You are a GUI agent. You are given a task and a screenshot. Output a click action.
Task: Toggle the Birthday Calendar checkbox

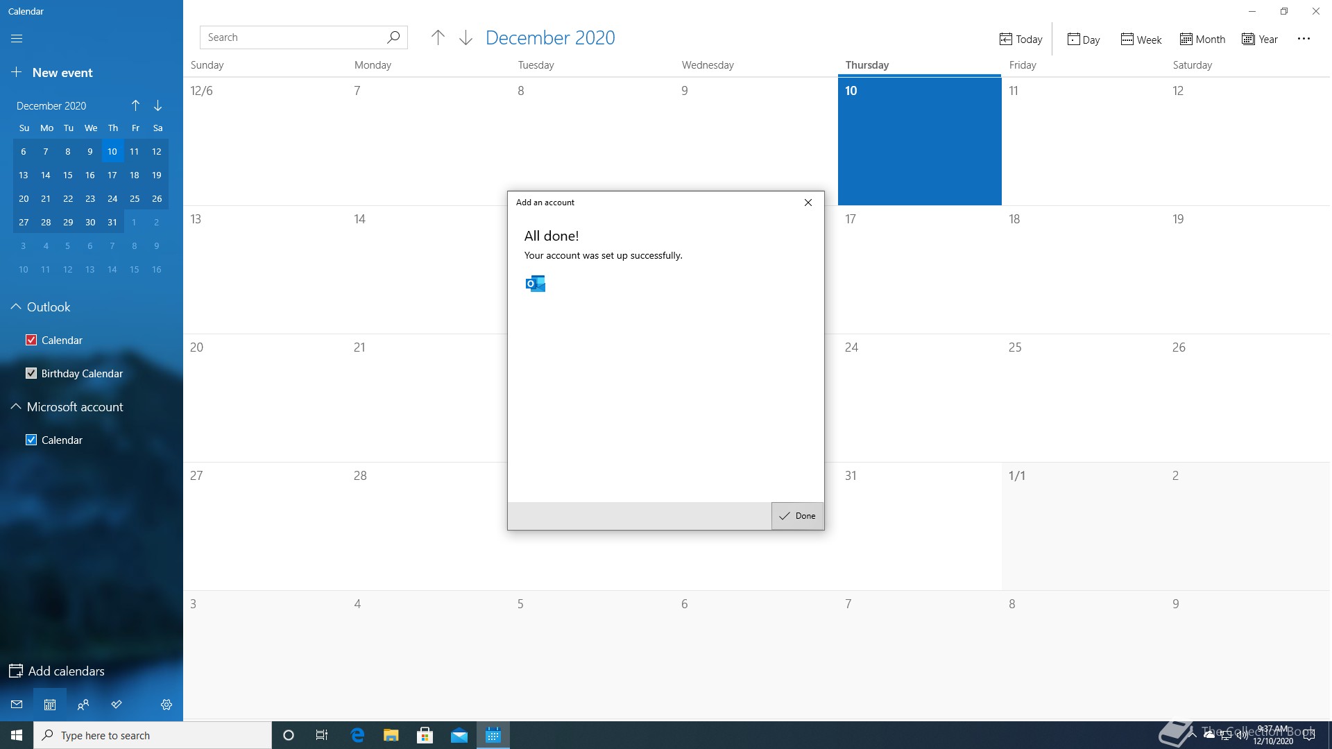click(x=31, y=373)
